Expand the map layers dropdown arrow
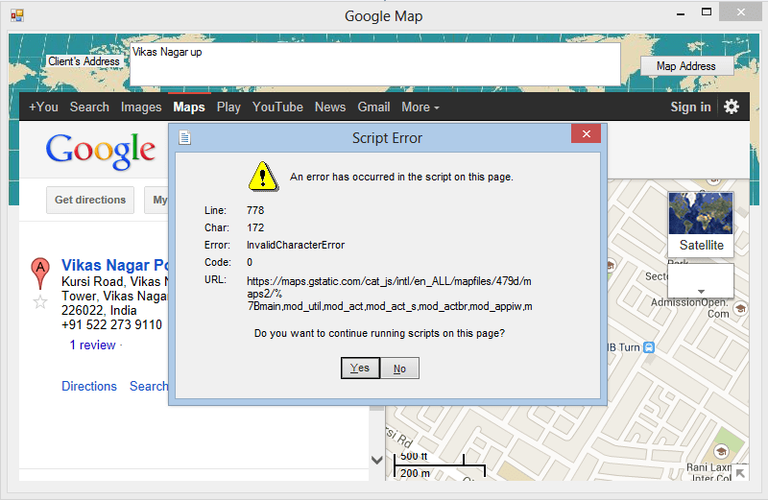The width and height of the screenshot is (768, 500). 701,291
